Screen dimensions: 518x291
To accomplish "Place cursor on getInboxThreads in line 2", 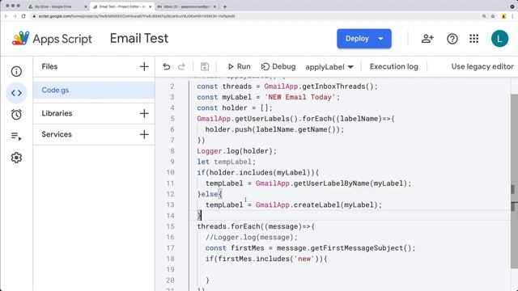I will pyautogui.click(x=333, y=86).
